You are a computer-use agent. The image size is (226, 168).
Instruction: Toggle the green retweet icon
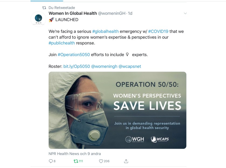(x=76, y=161)
